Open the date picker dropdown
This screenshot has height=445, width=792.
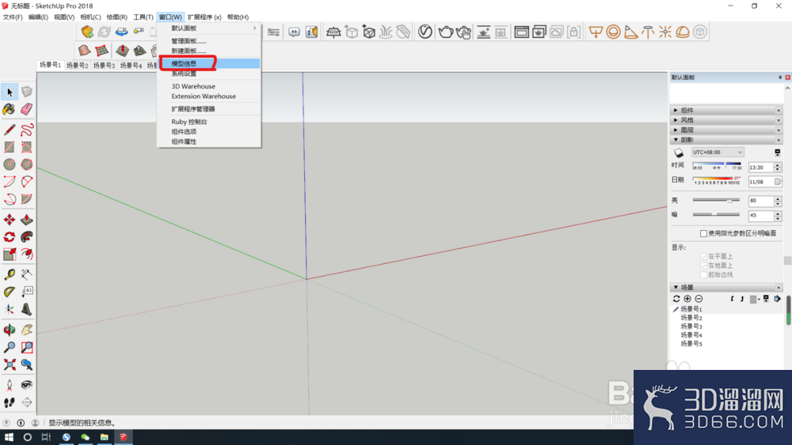pyautogui.click(x=778, y=182)
